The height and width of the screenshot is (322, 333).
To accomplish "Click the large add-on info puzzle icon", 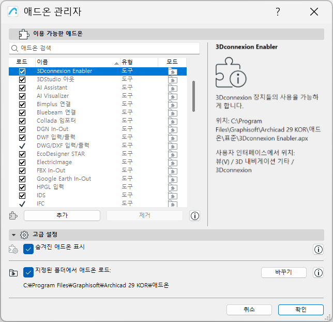I will click(x=231, y=72).
